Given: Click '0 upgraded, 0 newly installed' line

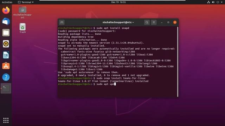Looking at the screenshot, I should tap(104, 75).
